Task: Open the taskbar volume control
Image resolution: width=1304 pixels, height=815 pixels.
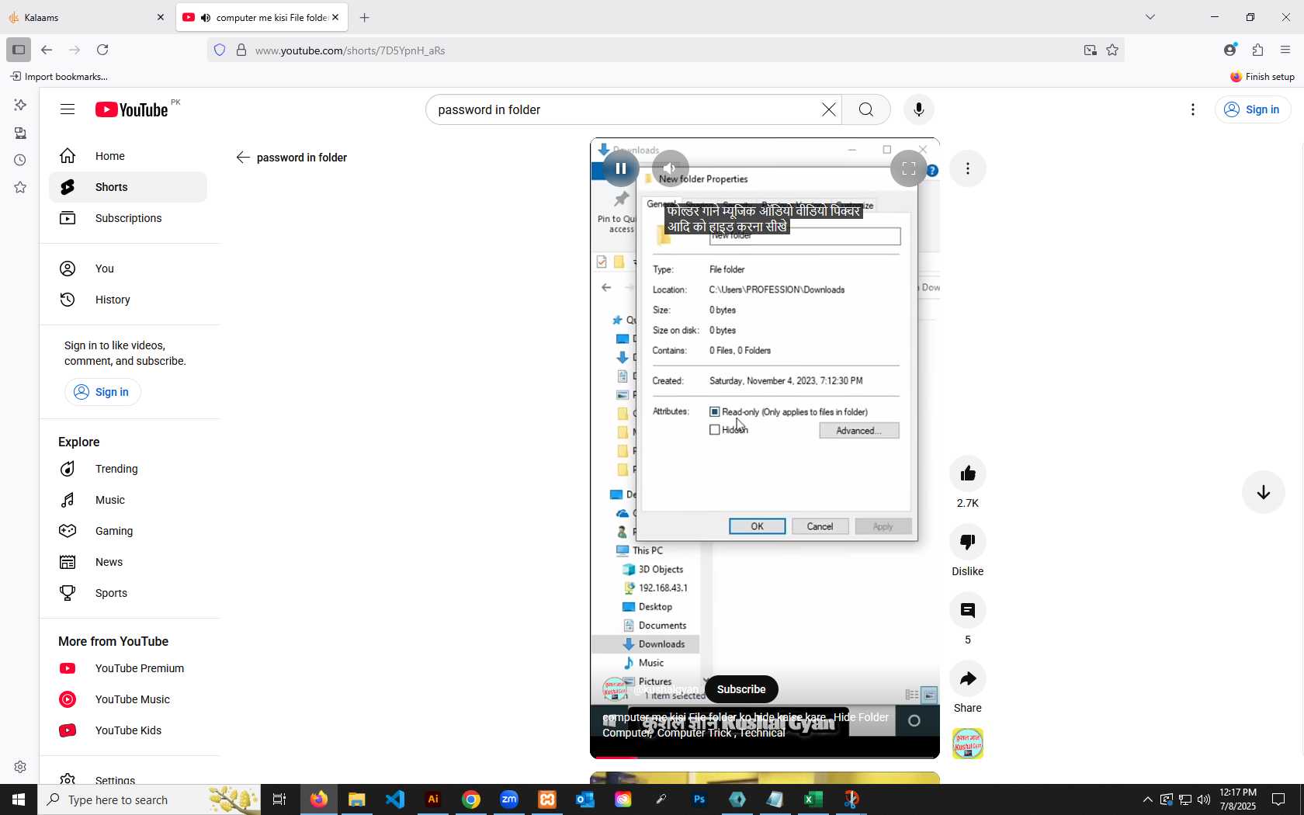Action: click(x=1204, y=799)
